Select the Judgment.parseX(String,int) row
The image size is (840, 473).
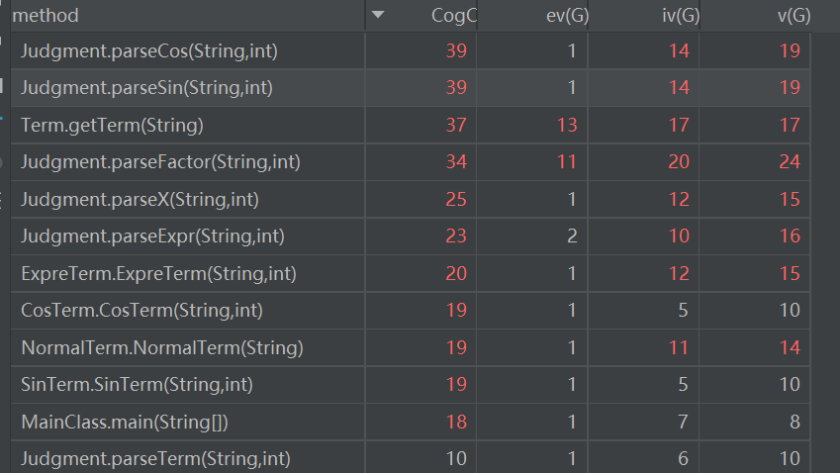(411, 199)
